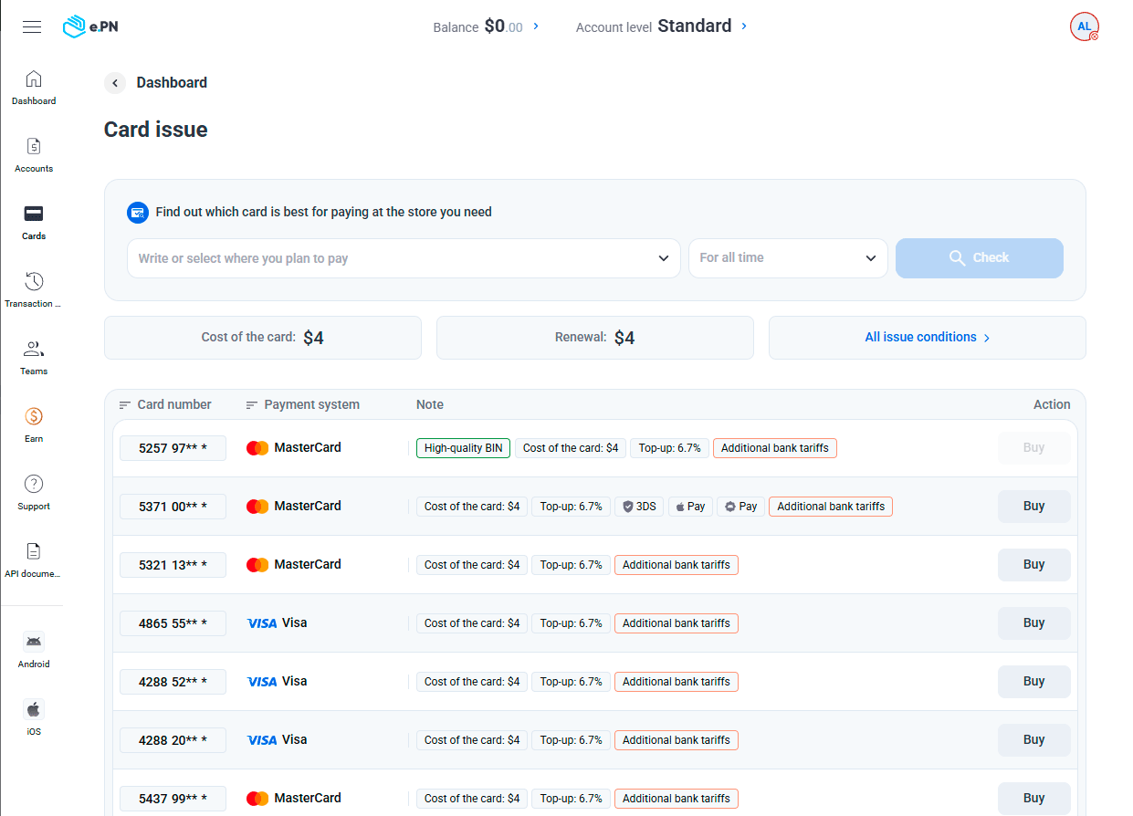
Task: Click the Android app icon
Action: click(34, 642)
